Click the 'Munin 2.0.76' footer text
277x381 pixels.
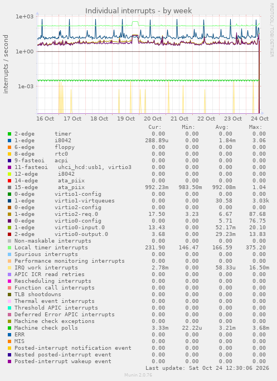point(138,375)
